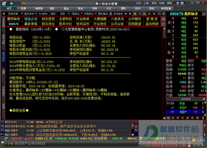Click the 移 toolbar icon
Image resolution: width=207 pixels, height=148 pixels.
[154, 14]
